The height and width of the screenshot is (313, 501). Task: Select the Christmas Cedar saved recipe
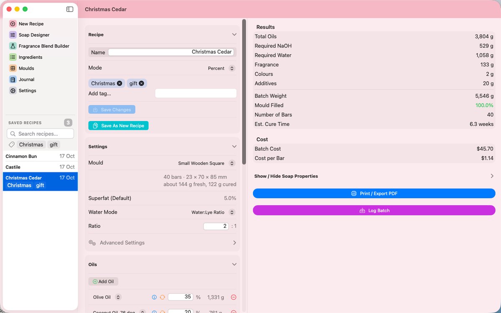tap(40, 182)
